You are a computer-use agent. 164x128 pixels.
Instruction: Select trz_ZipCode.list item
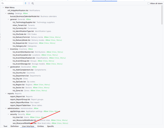click(x=19, y=82)
